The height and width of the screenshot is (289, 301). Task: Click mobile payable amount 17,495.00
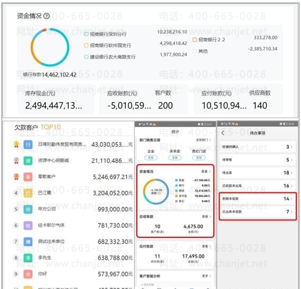(x=193, y=256)
